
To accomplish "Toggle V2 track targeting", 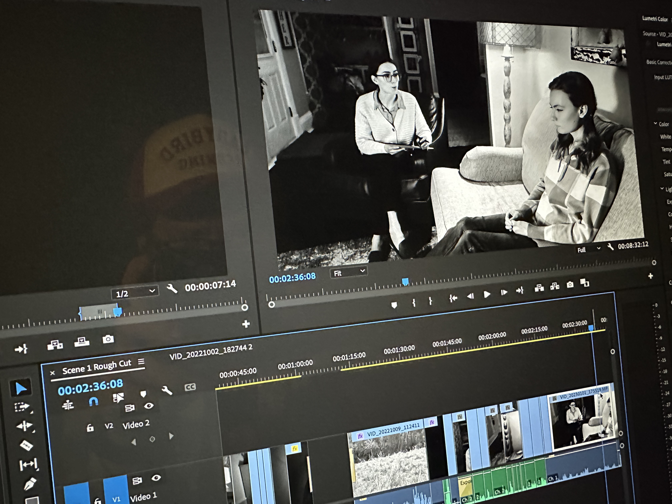I will (109, 426).
